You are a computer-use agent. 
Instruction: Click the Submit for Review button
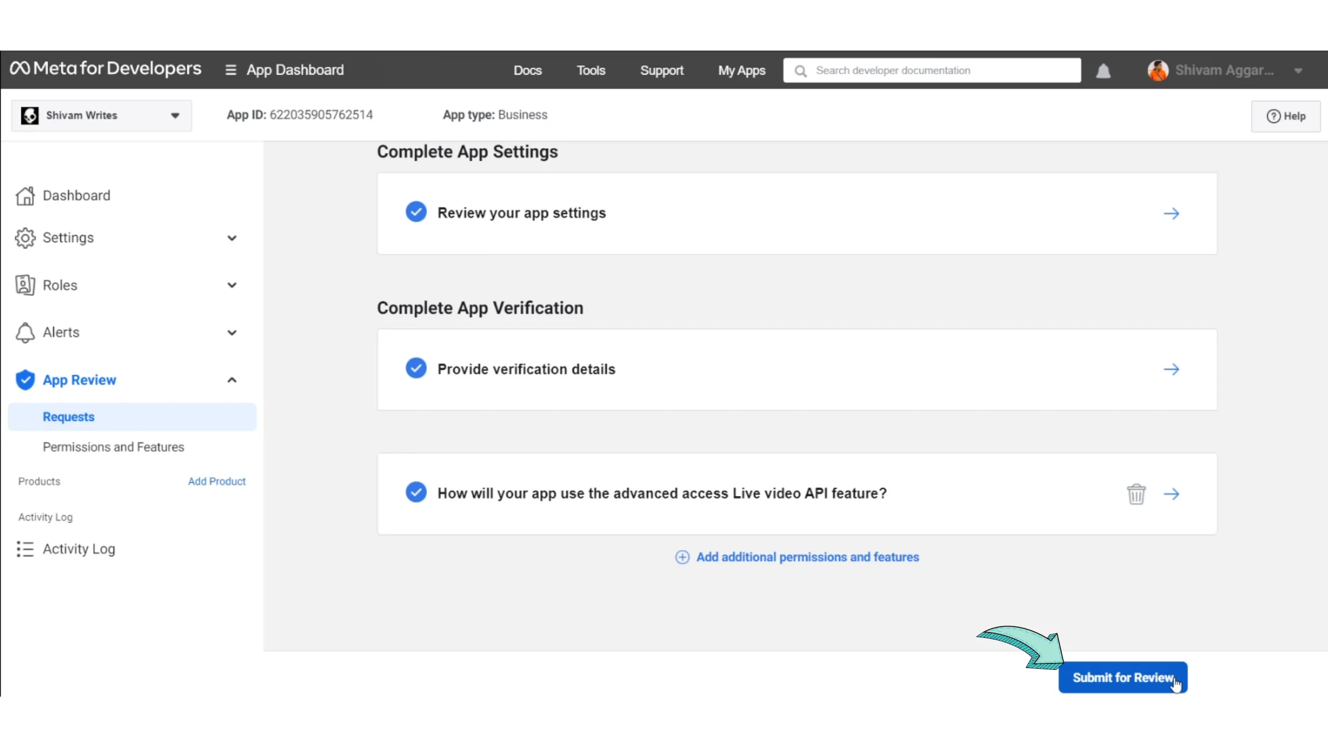pos(1122,678)
